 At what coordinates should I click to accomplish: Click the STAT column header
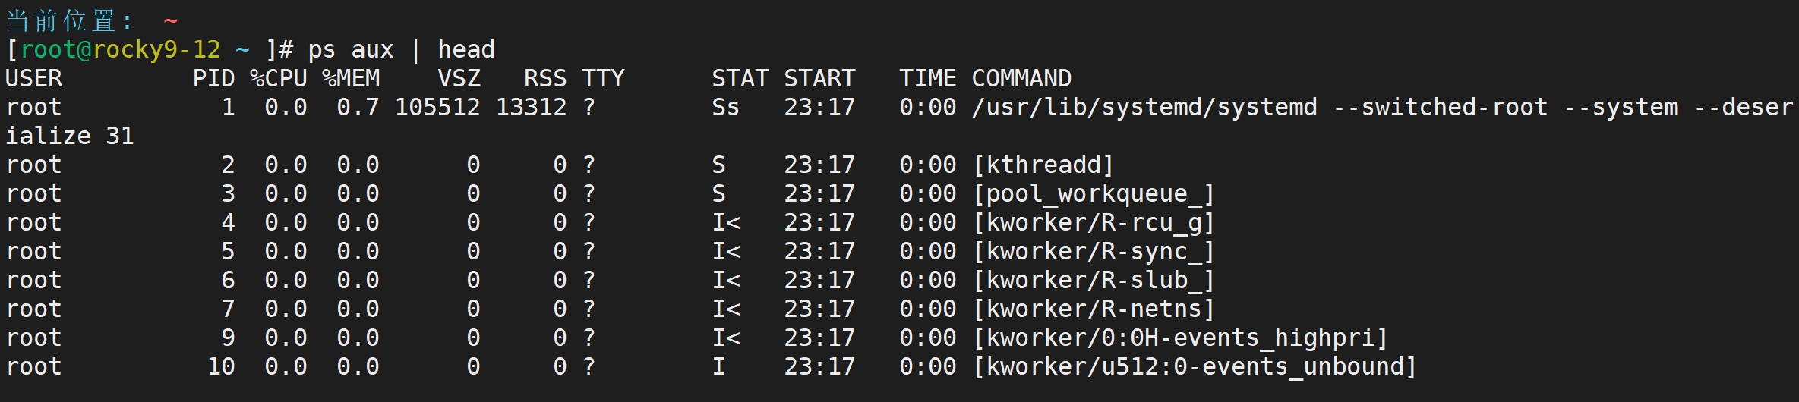(x=740, y=79)
